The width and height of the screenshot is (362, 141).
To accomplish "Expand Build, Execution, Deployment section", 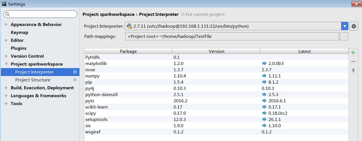I will tap(6, 88).
